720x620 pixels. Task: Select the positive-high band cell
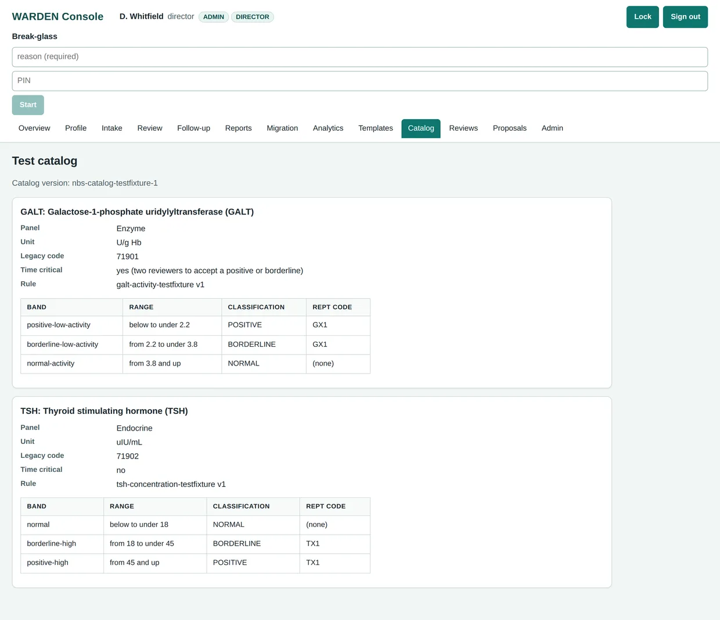click(62, 563)
